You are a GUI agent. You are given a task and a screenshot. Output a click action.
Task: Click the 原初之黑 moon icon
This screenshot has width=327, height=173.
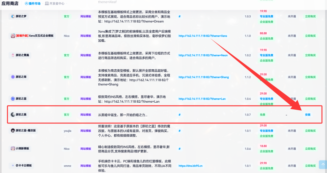pos(13,114)
